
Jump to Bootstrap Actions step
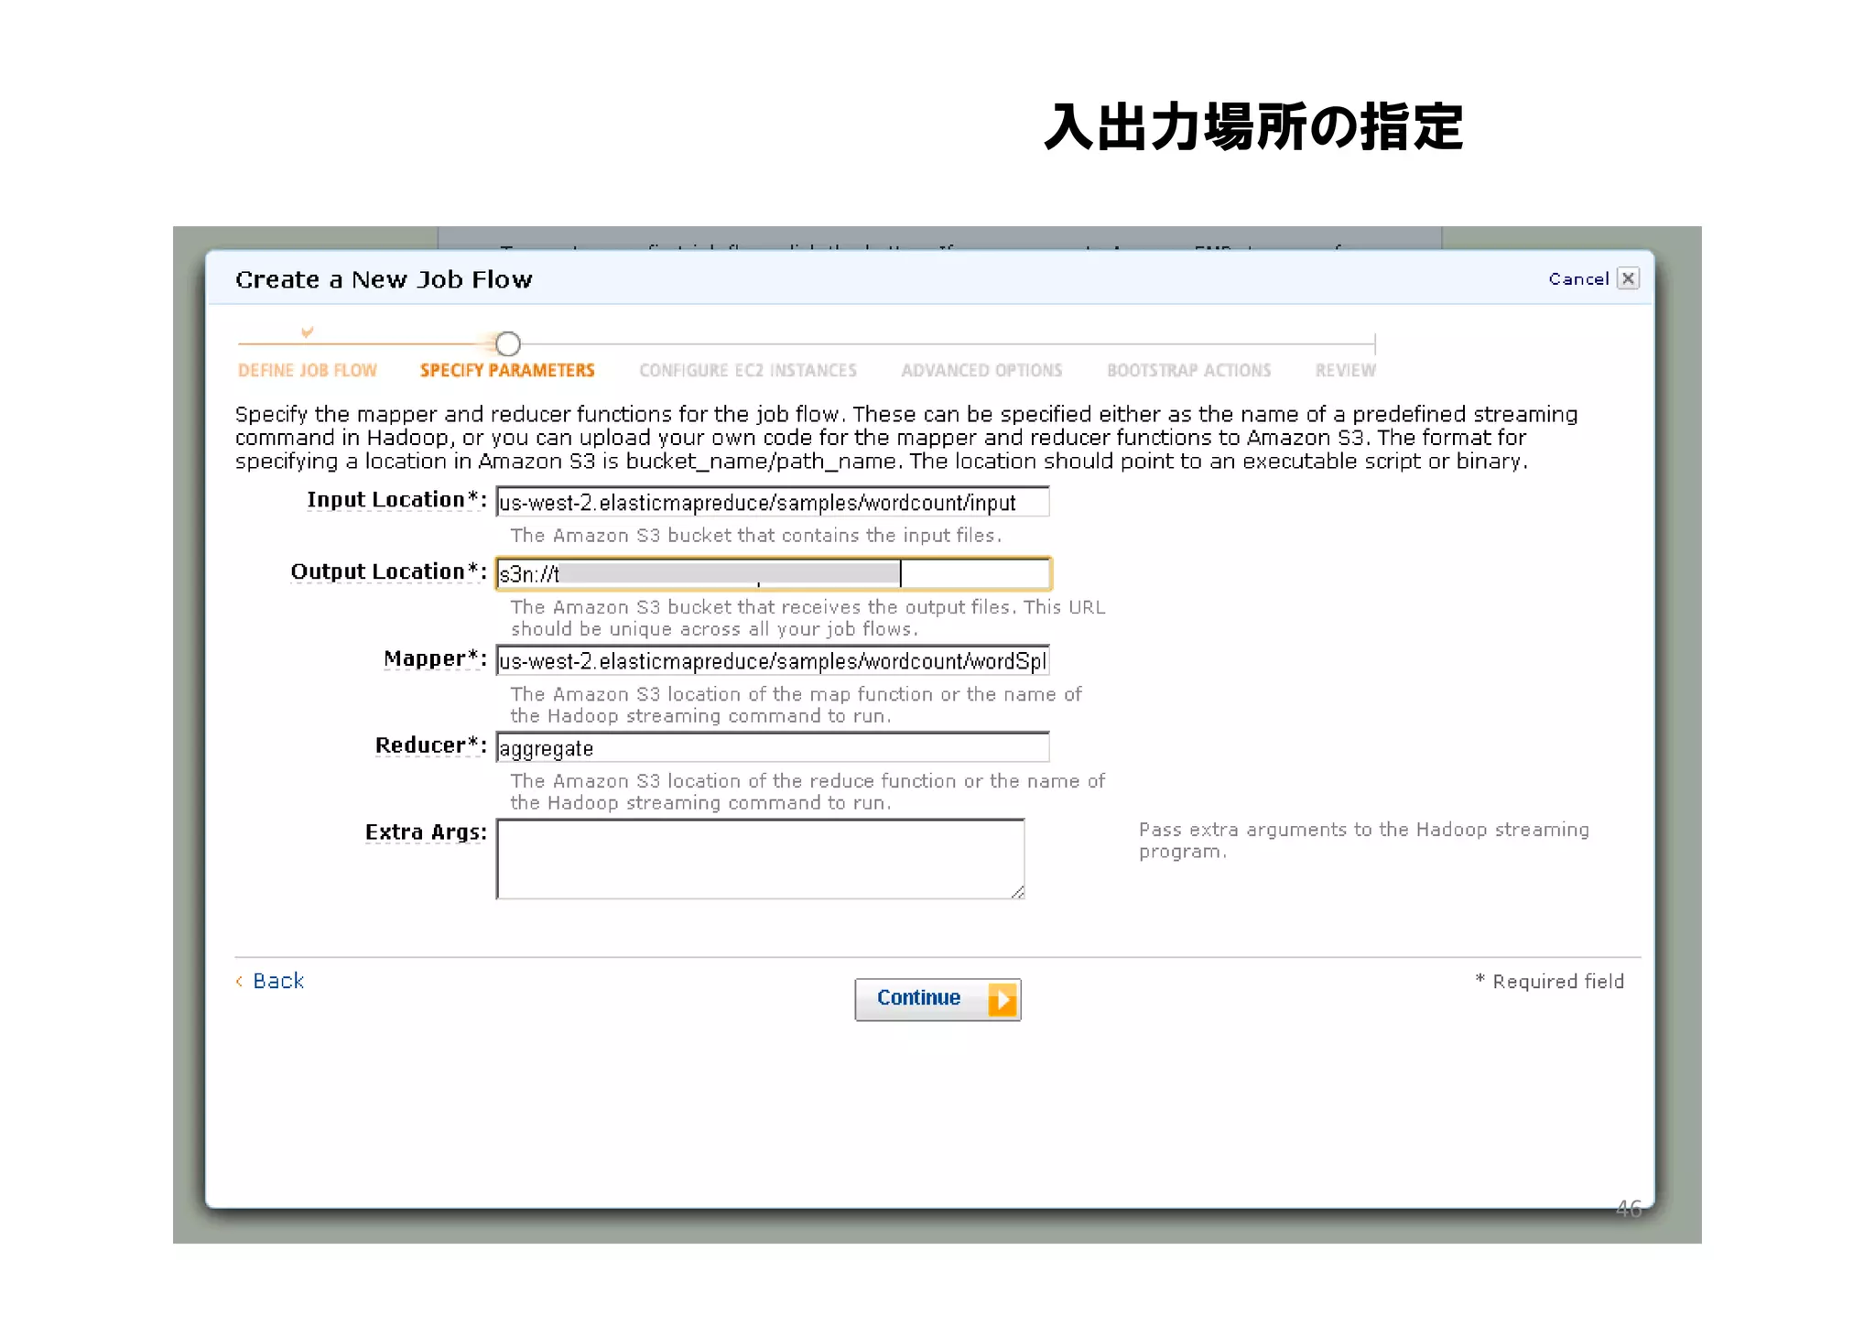[x=1188, y=371]
